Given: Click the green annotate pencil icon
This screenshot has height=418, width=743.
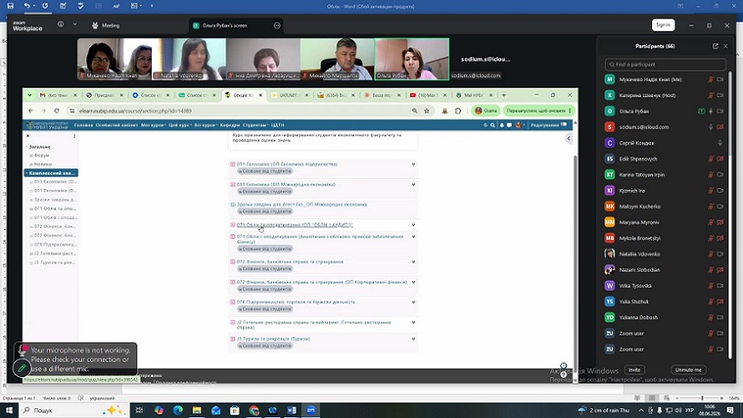Looking at the screenshot, I should click(x=21, y=367).
